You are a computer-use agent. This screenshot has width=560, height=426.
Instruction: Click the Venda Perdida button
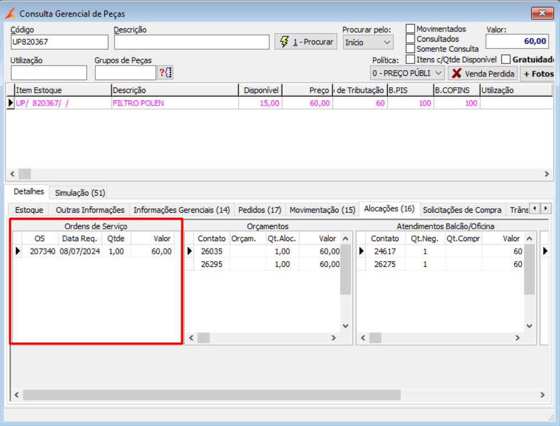tap(482, 74)
